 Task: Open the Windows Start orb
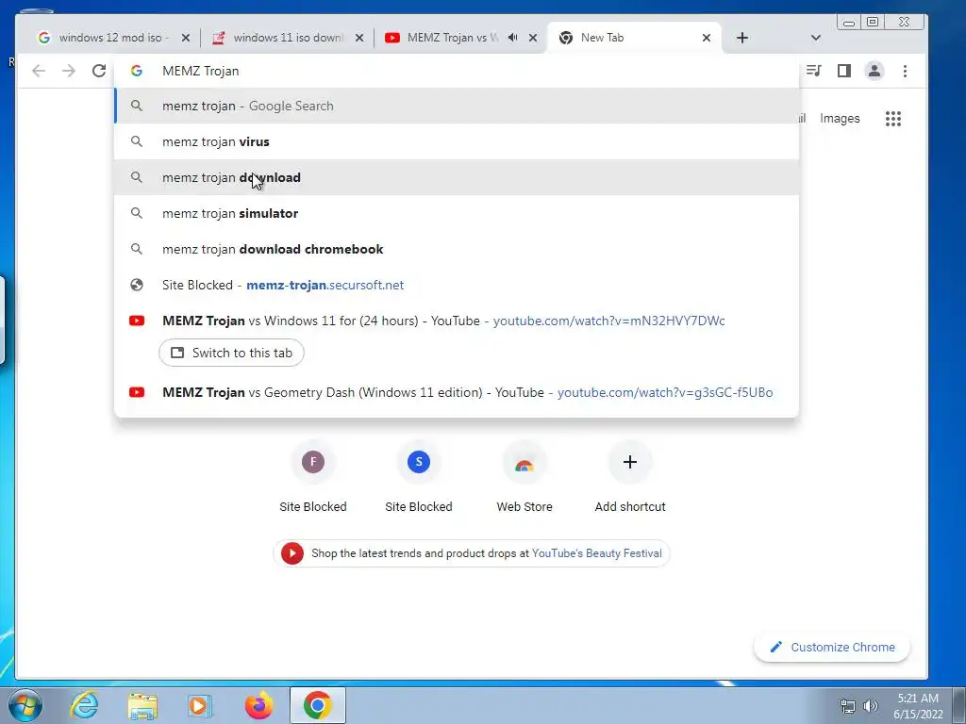pyautogui.click(x=25, y=705)
